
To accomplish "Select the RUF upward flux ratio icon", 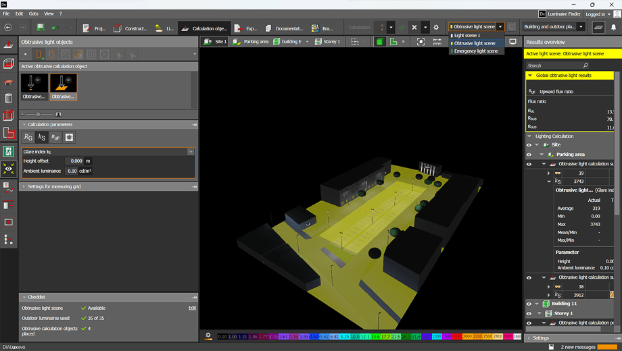I will pos(55,138).
